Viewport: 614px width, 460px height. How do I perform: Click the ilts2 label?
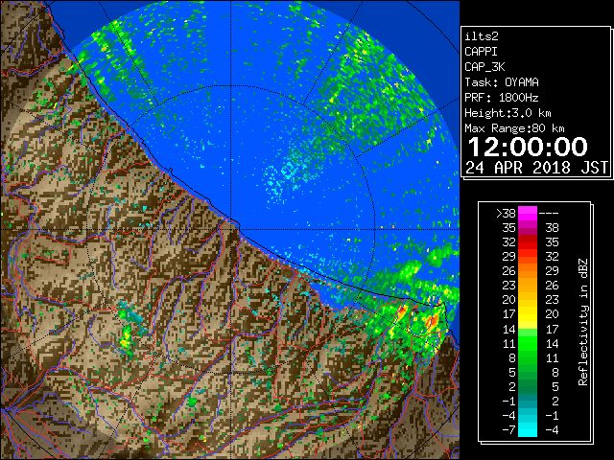point(482,36)
